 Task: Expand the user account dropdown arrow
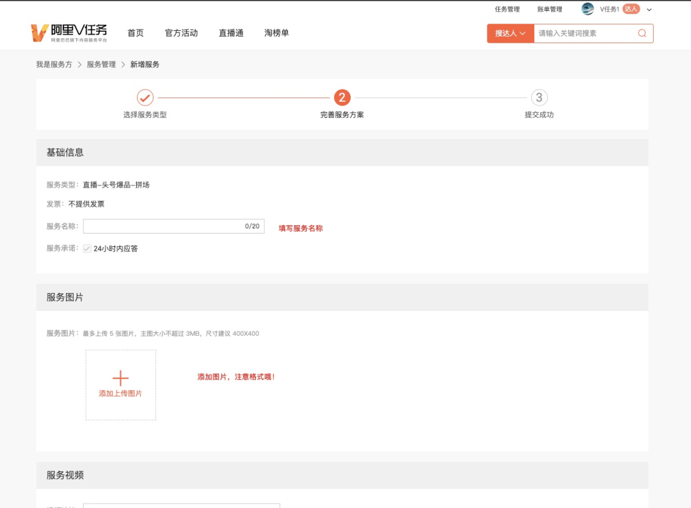(x=649, y=10)
